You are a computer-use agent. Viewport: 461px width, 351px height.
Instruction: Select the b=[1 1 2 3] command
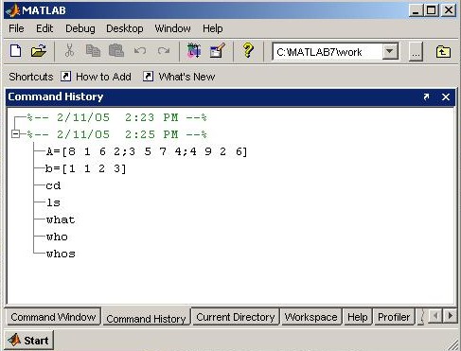pos(86,168)
